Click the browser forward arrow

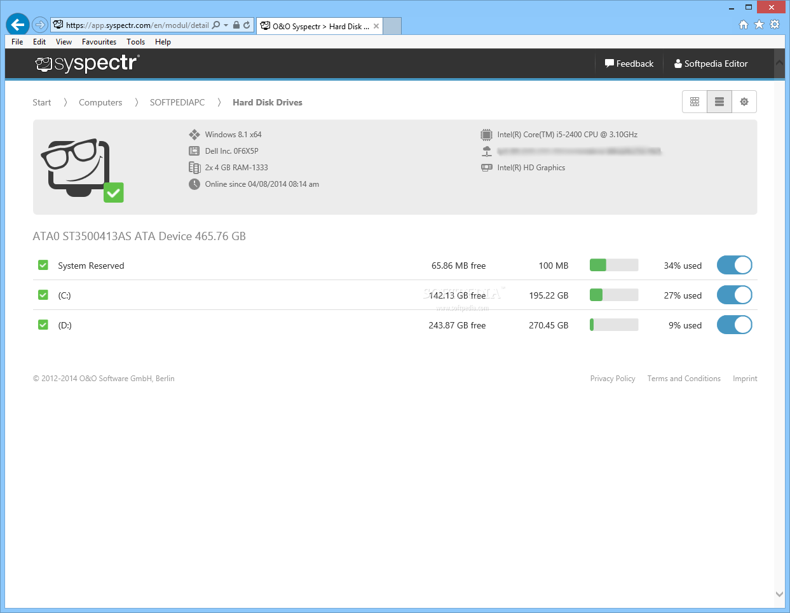click(x=40, y=25)
